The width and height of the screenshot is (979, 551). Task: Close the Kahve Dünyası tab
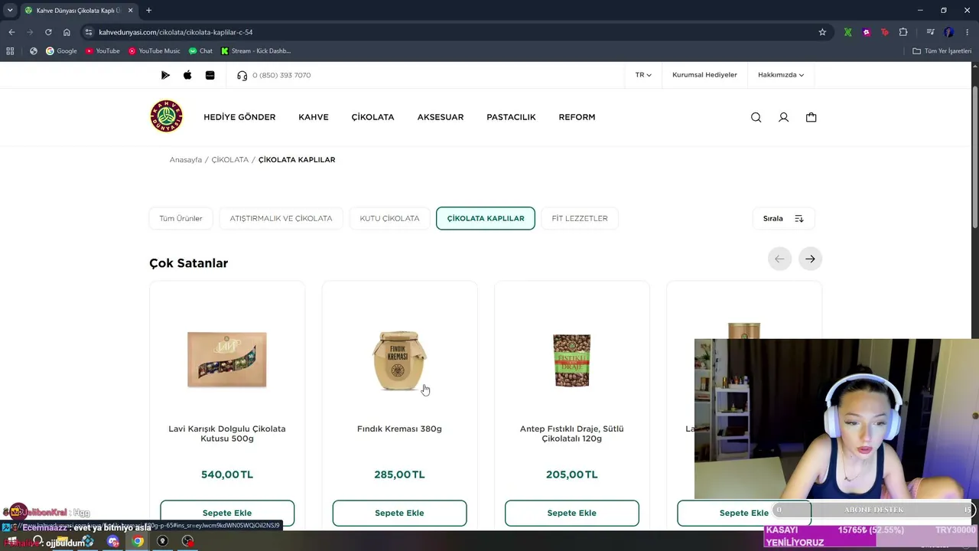(131, 11)
